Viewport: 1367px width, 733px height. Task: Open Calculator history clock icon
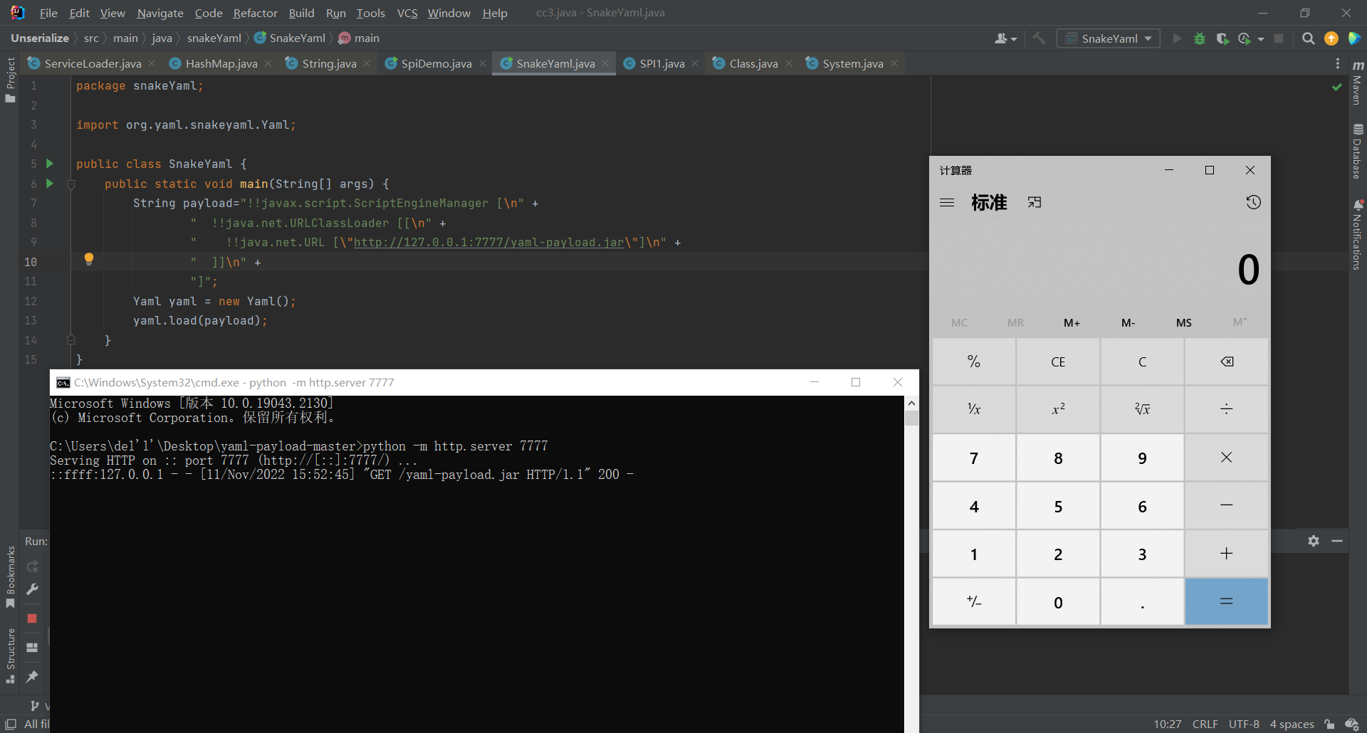[x=1253, y=203]
